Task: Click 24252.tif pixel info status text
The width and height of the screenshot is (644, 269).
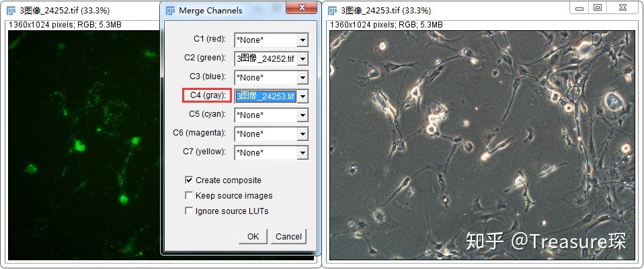Action: pyautogui.click(x=65, y=25)
